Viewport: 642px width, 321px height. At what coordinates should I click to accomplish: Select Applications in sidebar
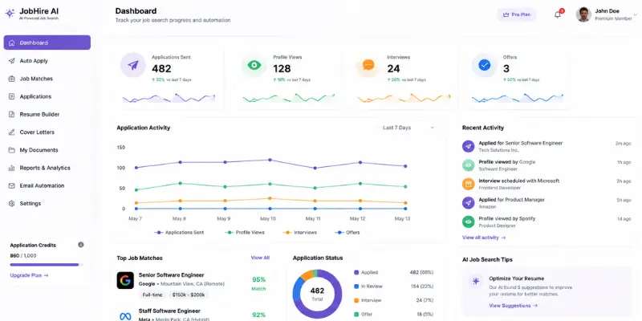tap(47, 96)
